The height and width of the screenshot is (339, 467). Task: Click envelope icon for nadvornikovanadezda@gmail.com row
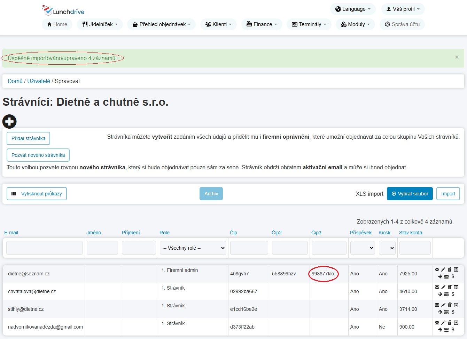tap(437, 323)
